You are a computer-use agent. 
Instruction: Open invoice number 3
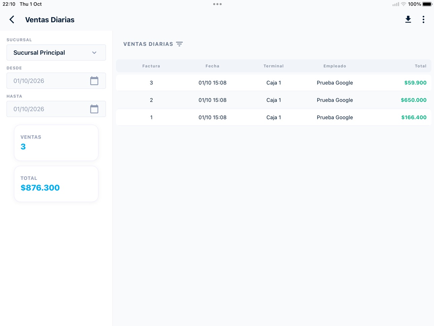tap(274, 83)
